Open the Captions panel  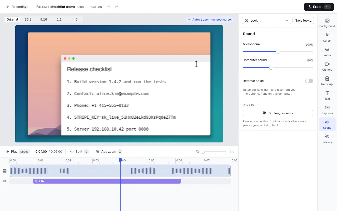pos(327,110)
